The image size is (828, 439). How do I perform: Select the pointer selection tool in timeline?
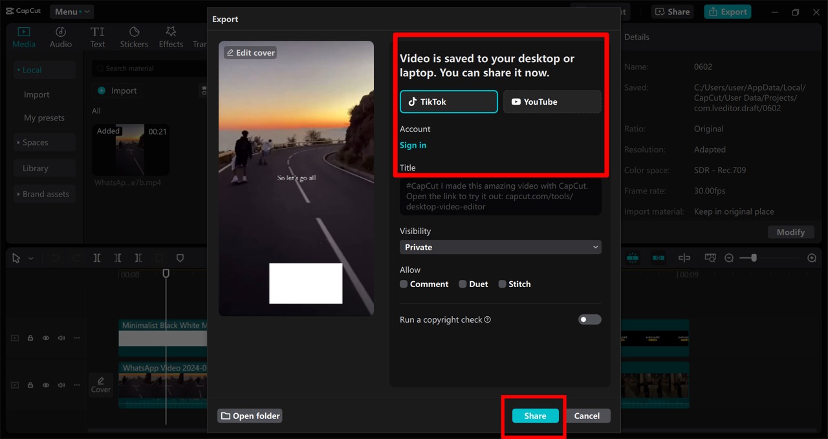pyautogui.click(x=17, y=258)
